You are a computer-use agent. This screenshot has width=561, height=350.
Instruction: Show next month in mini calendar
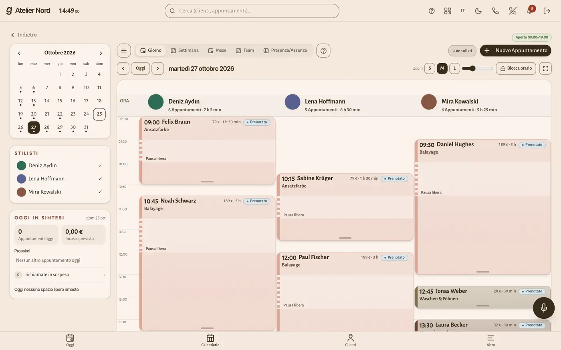pyautogui.click(x=101, y=53)
